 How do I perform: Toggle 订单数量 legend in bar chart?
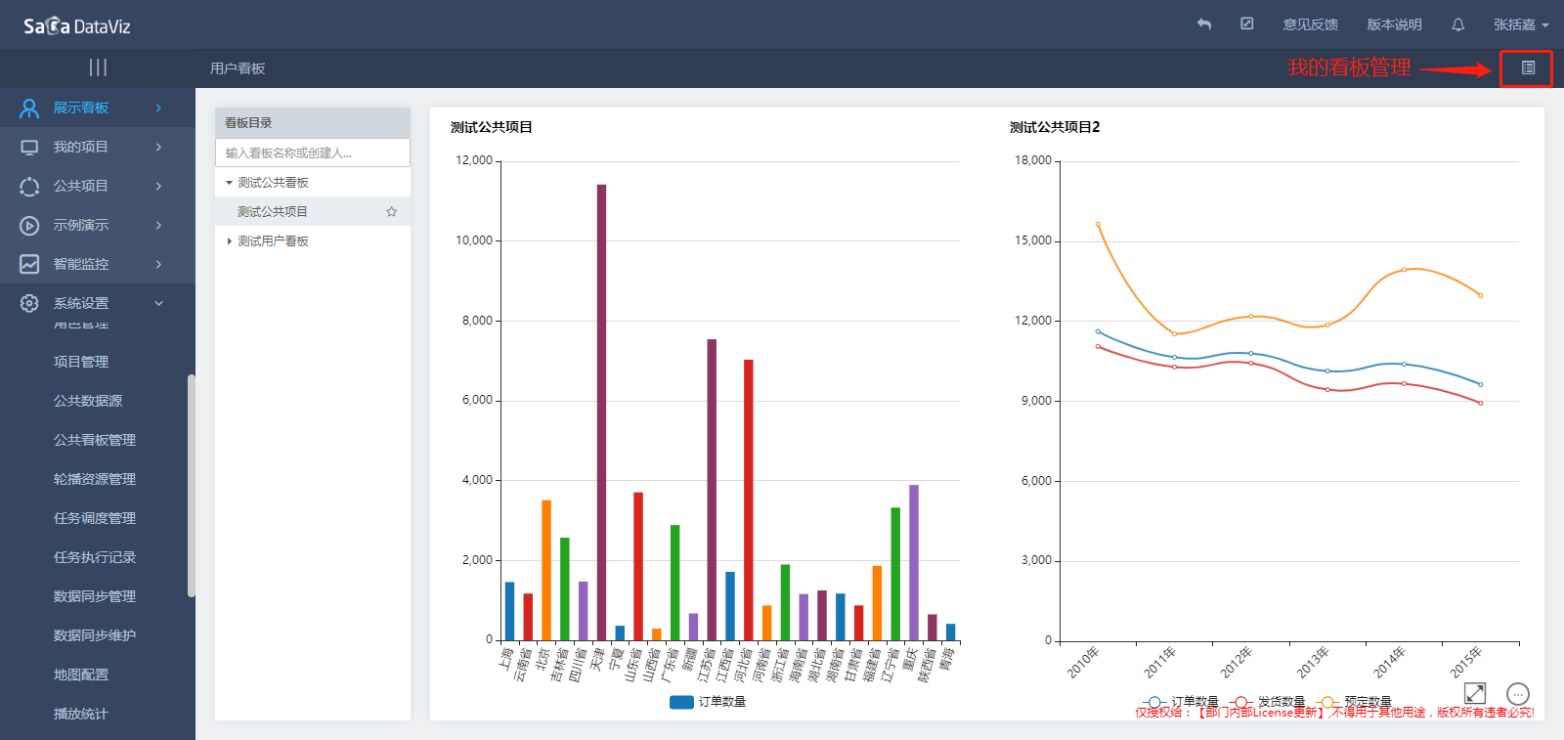click(708, 702)
